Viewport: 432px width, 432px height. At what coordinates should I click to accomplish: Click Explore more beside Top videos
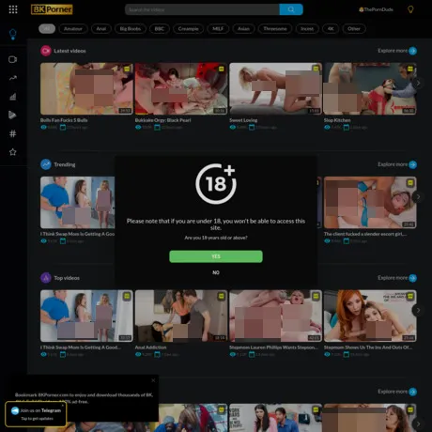pos(397,278)
